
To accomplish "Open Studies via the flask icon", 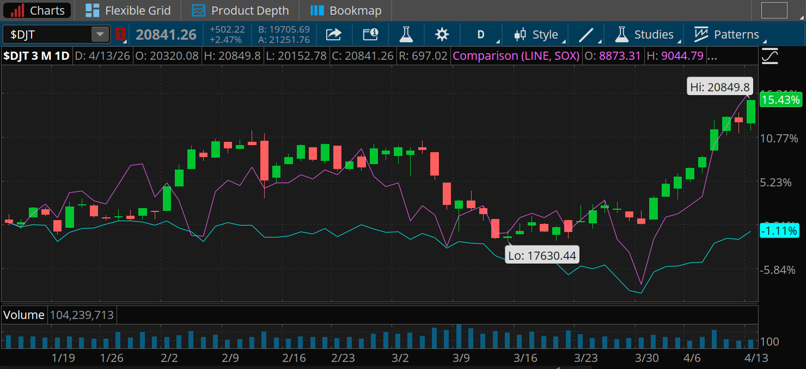I will 621,34.
